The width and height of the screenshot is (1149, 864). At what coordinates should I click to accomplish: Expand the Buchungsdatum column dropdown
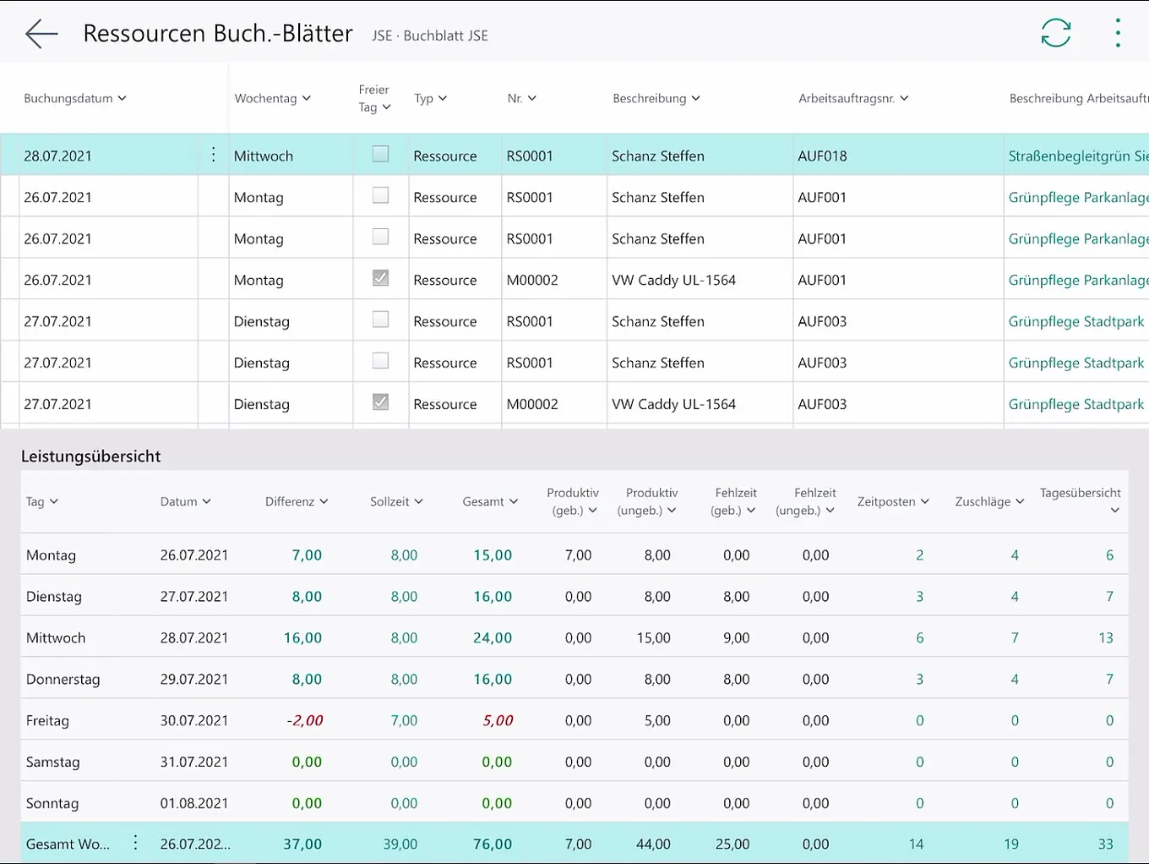[x=75, y=98]
